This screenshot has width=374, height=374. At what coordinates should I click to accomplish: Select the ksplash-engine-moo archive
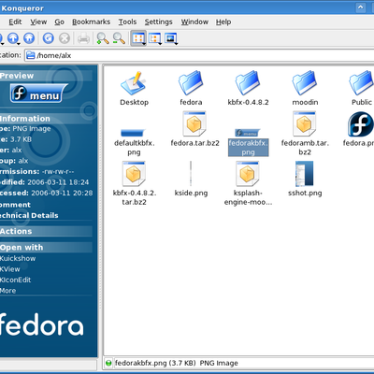coord(248,184)
